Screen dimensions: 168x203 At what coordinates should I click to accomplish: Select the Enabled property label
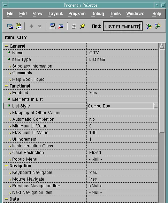coord(20,93)
